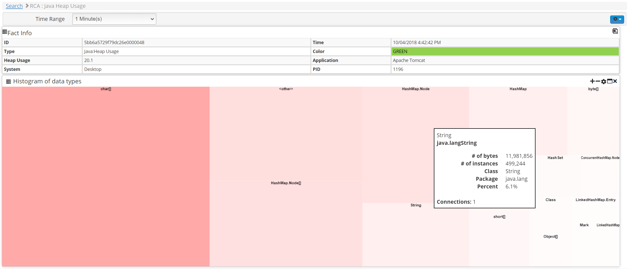The image size is (629, 270).
Task: Open the Time Range dropdown
Action: pos(114,19)
